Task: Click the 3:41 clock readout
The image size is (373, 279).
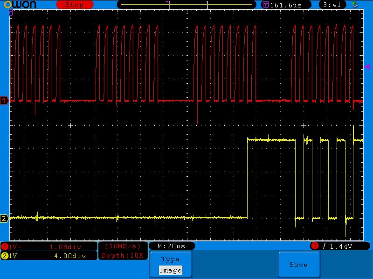Action: click(332, 5)
